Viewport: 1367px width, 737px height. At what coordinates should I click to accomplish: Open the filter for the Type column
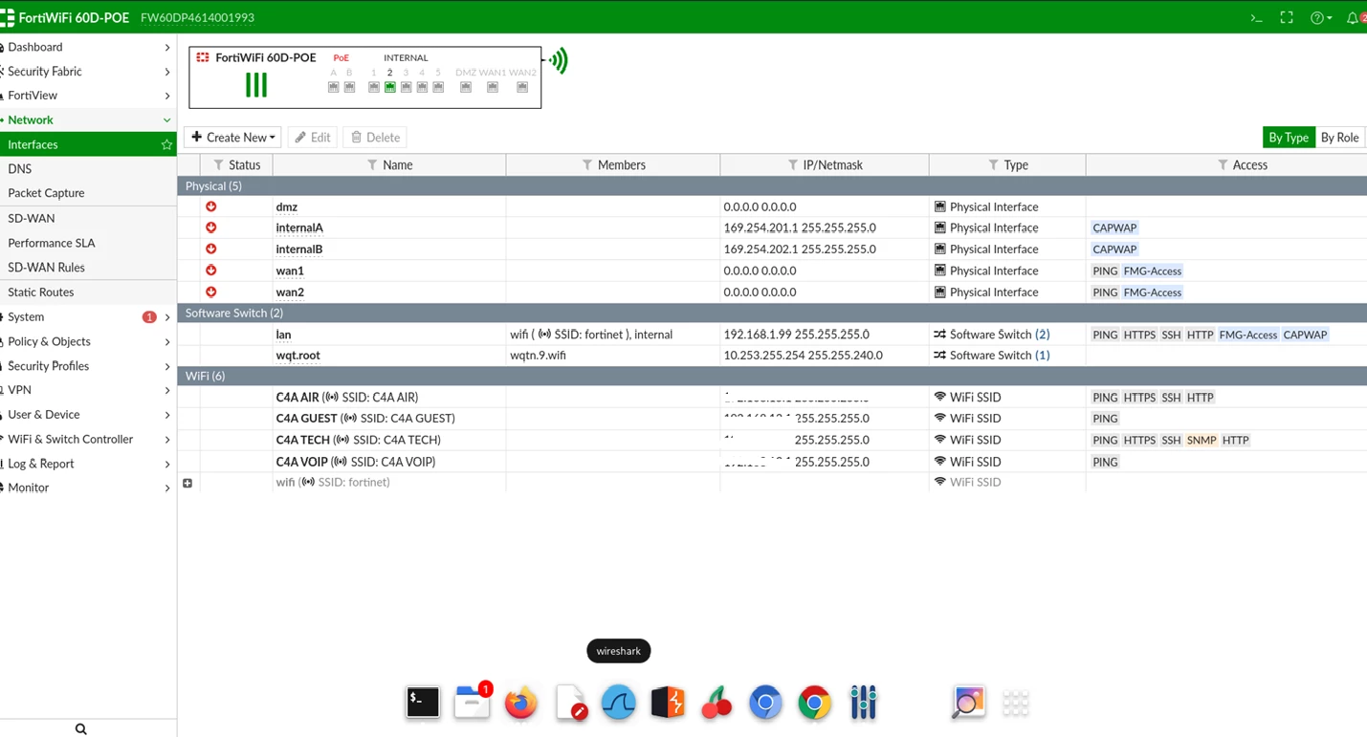tap(994, 165)
